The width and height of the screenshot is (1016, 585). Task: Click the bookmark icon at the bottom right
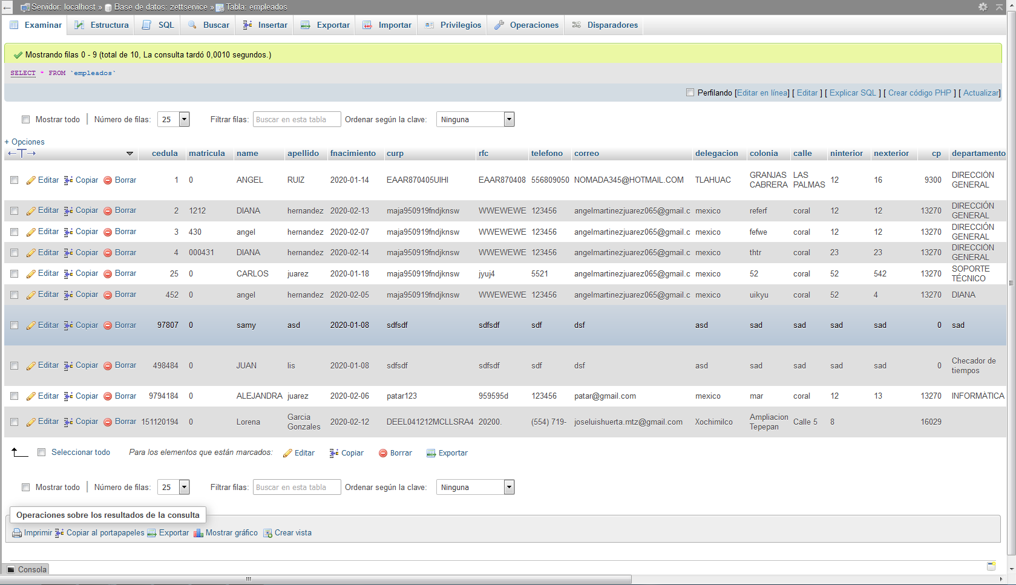click(x=991, y=566)
